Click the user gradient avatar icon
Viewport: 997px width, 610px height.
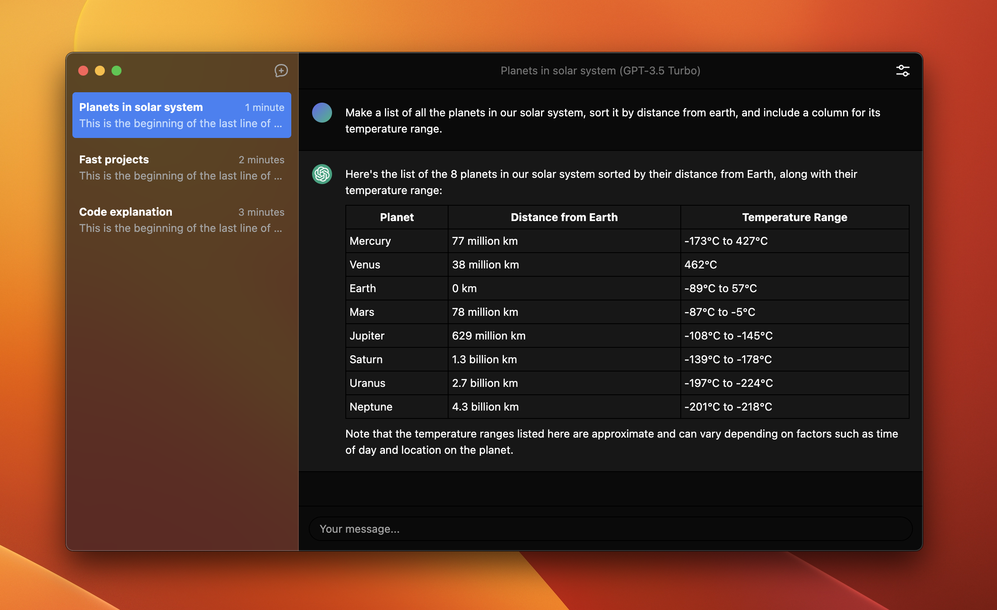click(322, 113)
